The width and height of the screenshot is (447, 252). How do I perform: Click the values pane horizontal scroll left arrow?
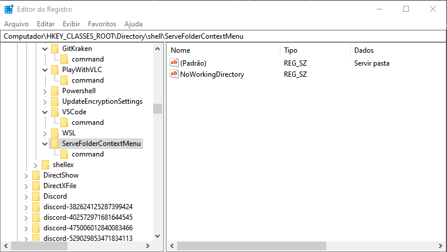[x=172, y=246]
